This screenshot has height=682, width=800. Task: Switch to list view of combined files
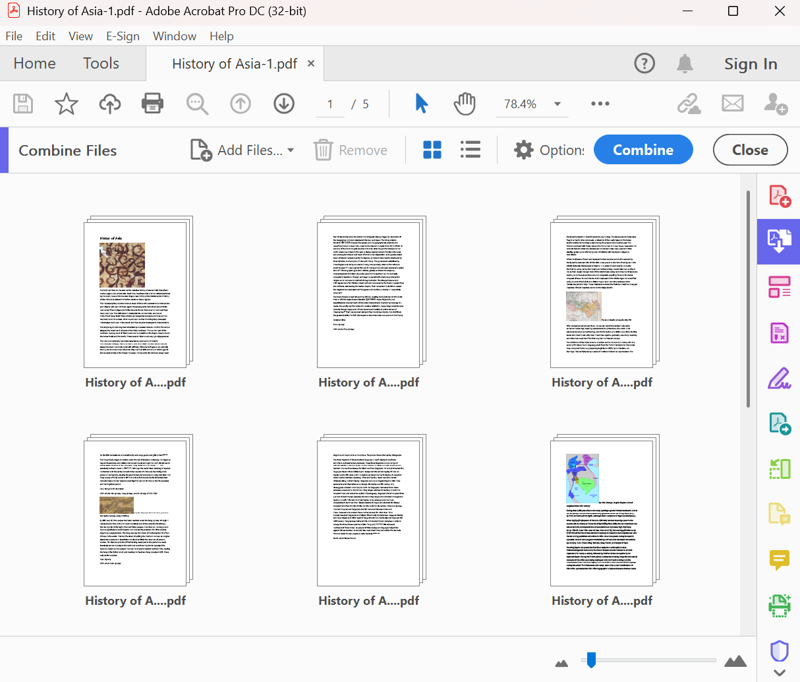tap(471, 150)
